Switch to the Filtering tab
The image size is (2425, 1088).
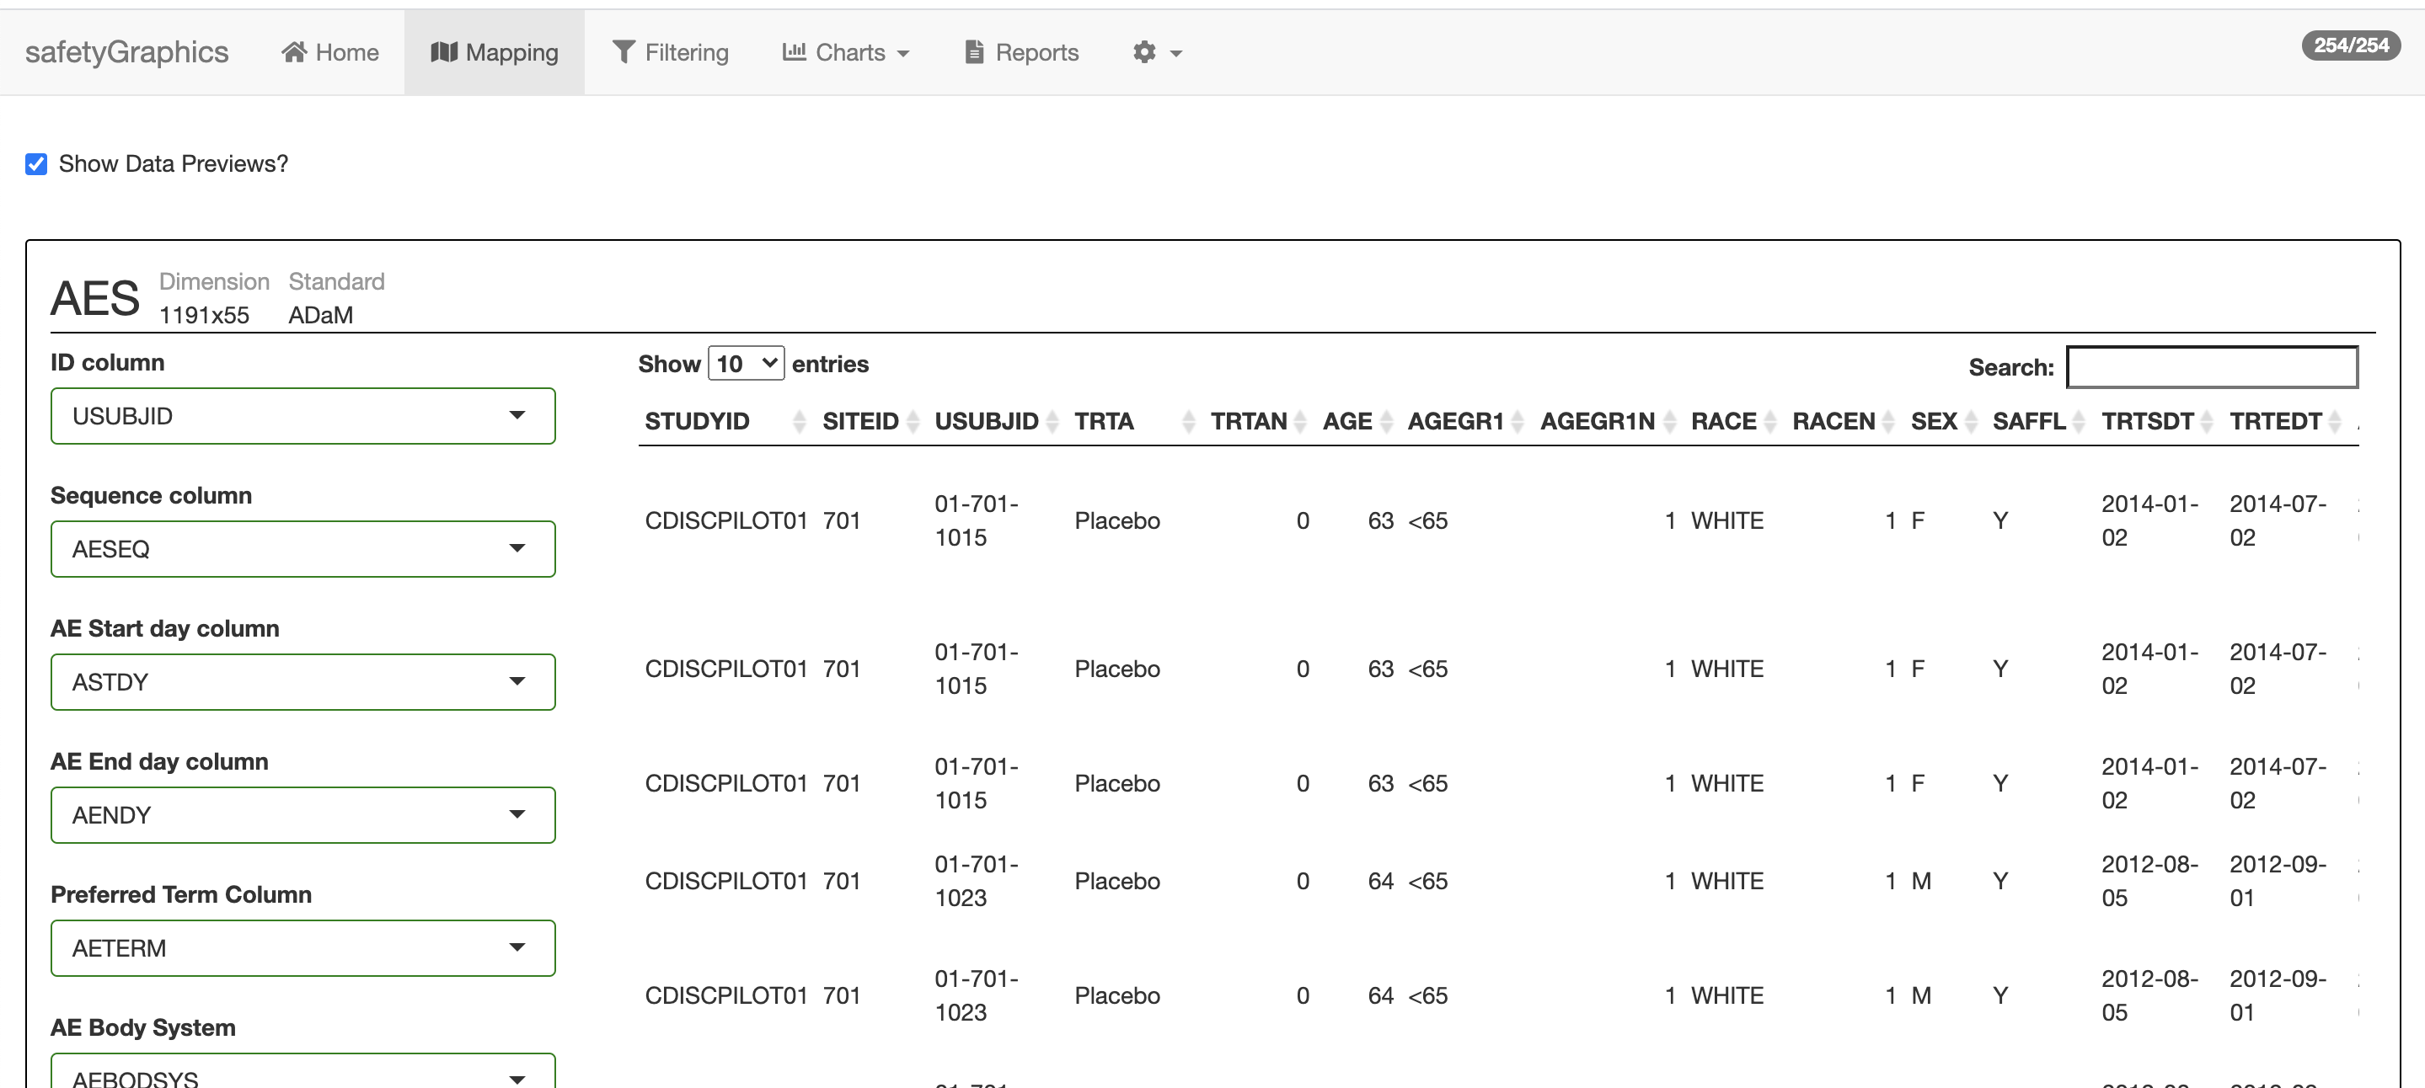670,51
